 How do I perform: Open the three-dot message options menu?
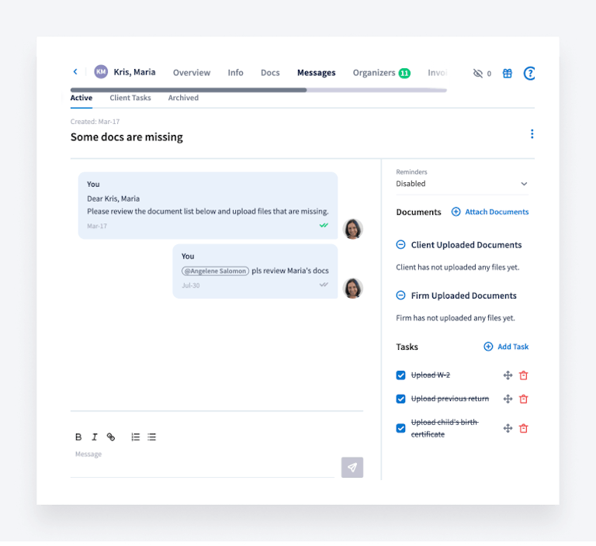532,134
